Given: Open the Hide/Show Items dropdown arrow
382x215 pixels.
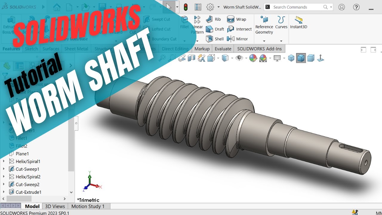Looking at the screenshot, I should click(246, 58).
